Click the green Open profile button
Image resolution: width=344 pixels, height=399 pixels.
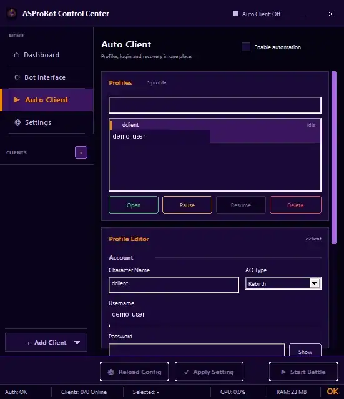point(134,205)
